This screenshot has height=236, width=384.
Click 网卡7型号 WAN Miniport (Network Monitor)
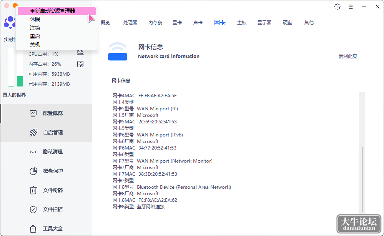(x=163, y=161)
